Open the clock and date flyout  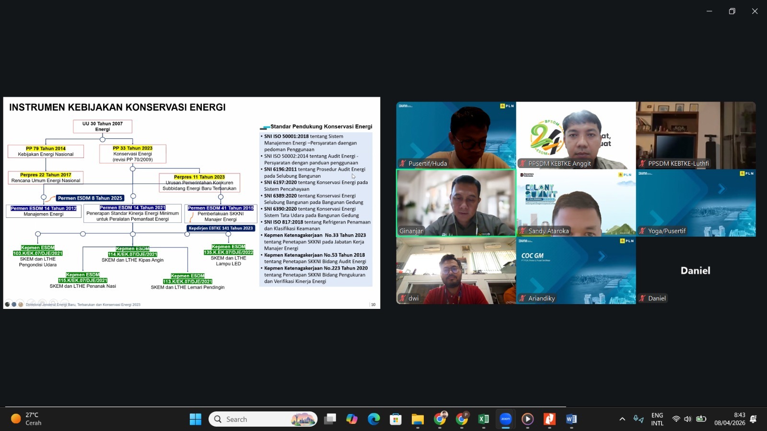pos(730,419)
